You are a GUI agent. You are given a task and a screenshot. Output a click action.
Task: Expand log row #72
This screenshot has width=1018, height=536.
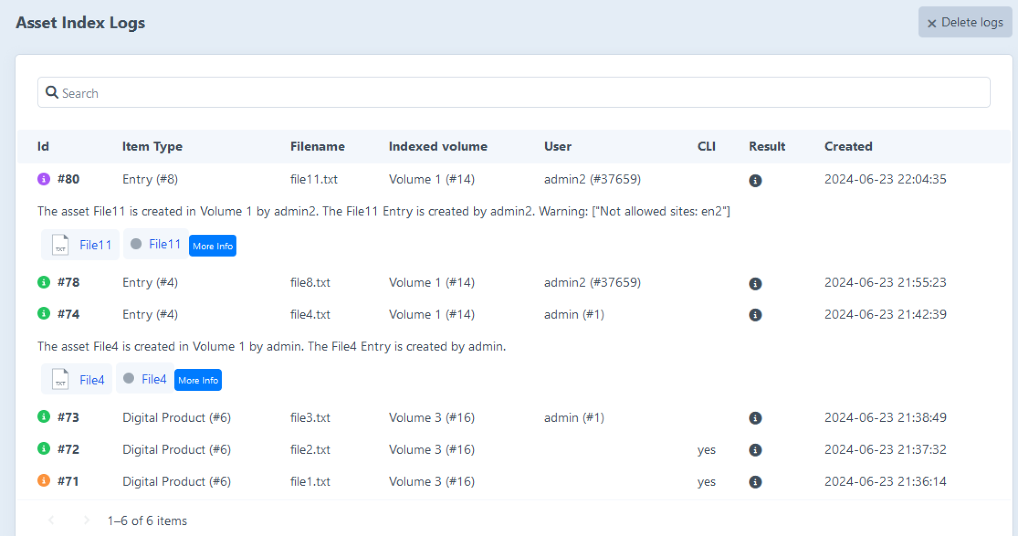[514, 449]
